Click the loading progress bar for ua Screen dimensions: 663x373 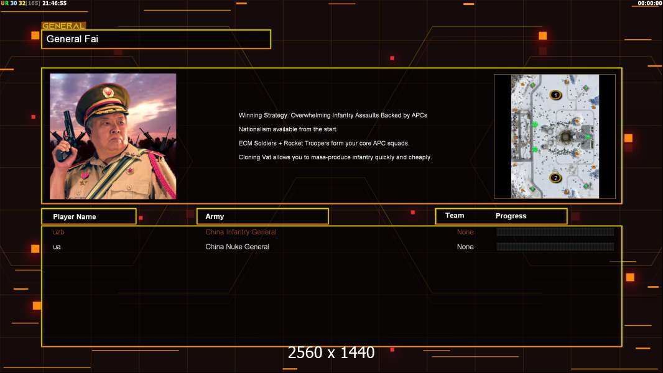click(555, 247)
